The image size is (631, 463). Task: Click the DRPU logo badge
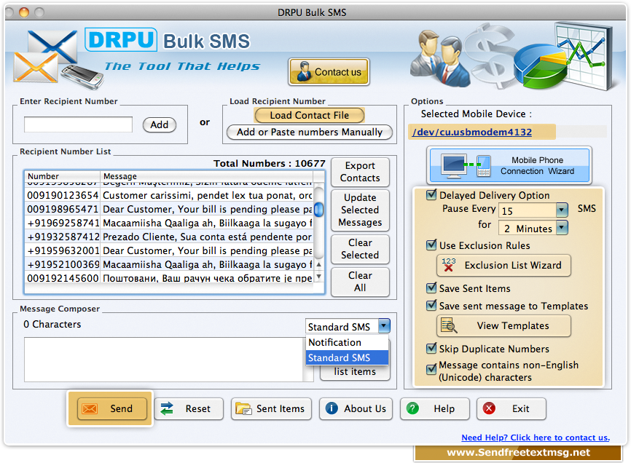click(121, 39)
